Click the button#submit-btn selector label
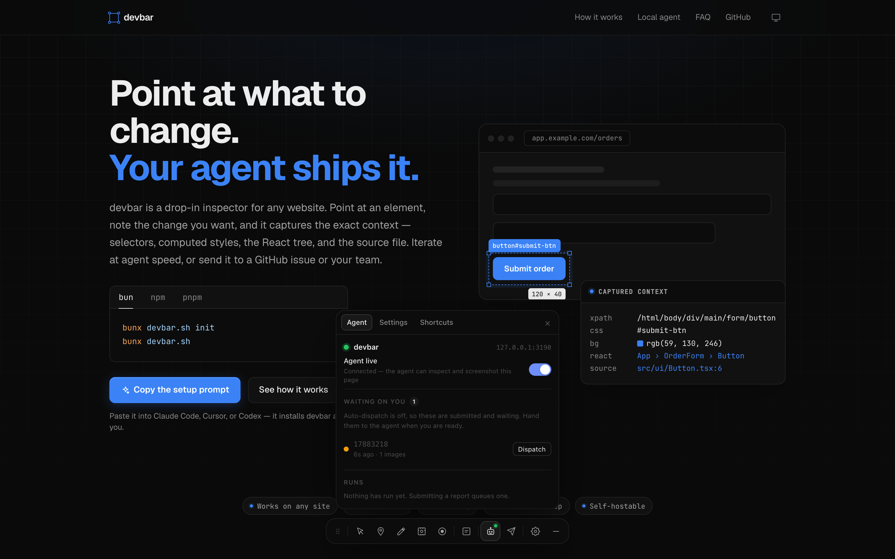Viewport: 895px width, 559px height. coord(524,246)
